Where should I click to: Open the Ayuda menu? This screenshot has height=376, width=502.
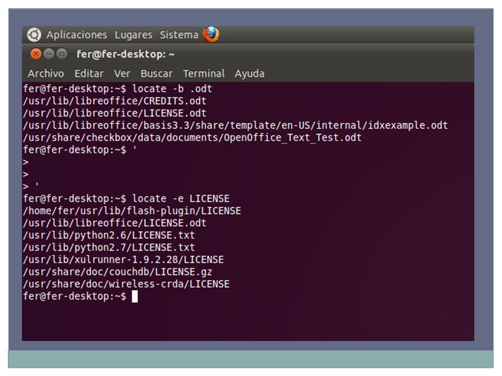pyautogui.click(x=250, y=74)
